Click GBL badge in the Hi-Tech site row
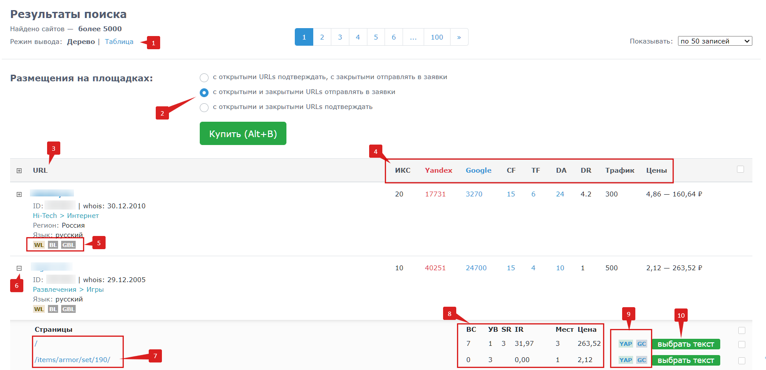The image size is (766, 370). coord(68,245)
